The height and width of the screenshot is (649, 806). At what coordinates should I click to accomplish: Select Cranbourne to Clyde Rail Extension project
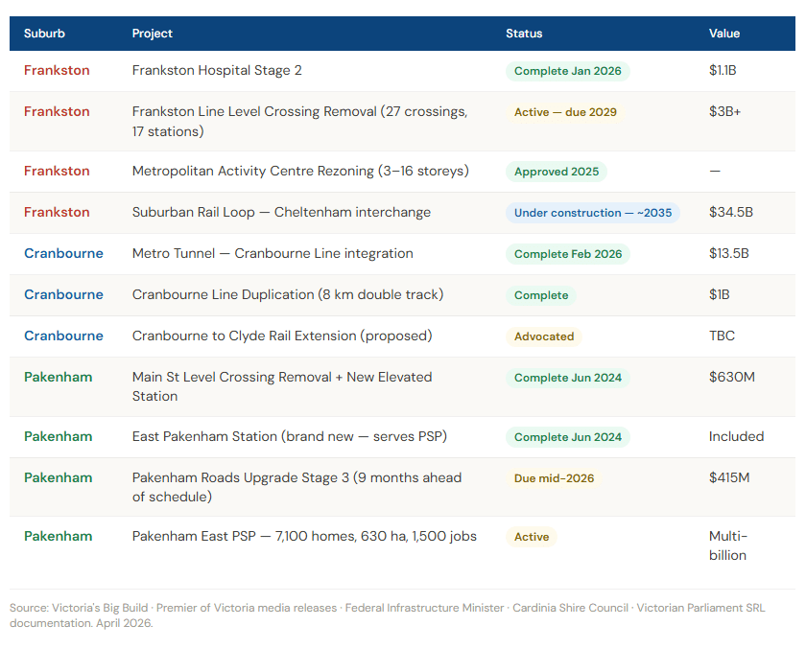pos(282,336)
